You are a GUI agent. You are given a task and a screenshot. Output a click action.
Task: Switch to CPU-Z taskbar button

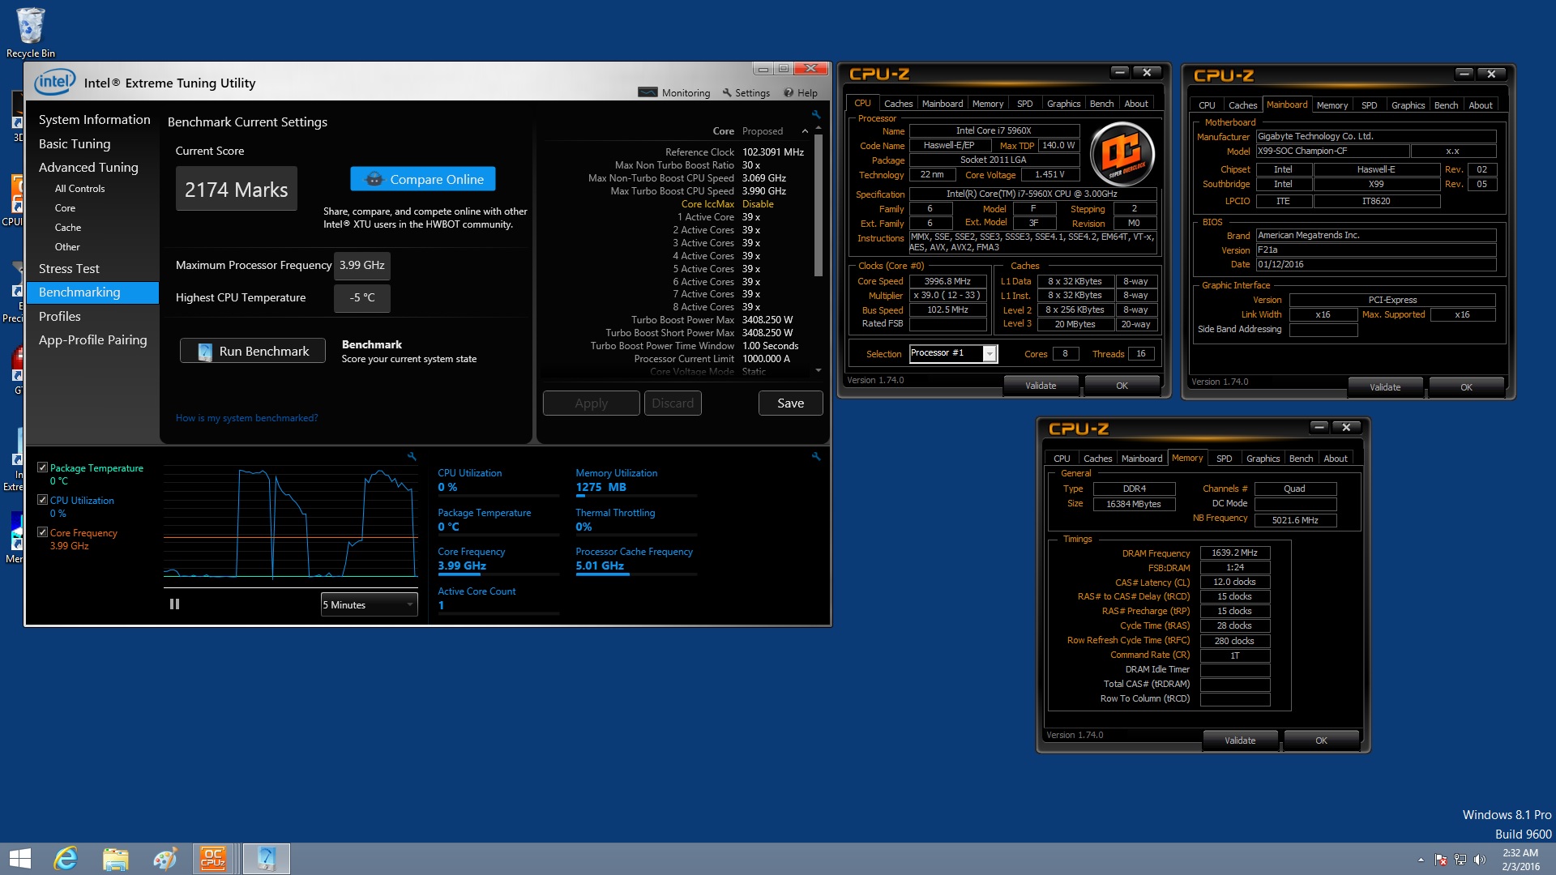click(214, 859)
